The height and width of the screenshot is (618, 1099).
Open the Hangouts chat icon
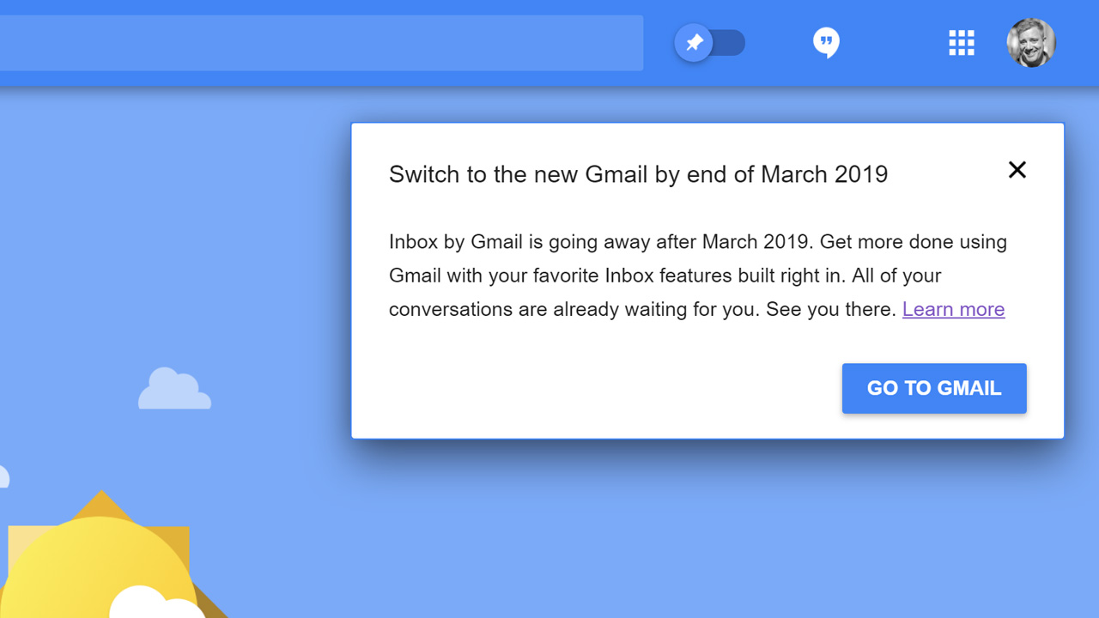coord(826,43)
